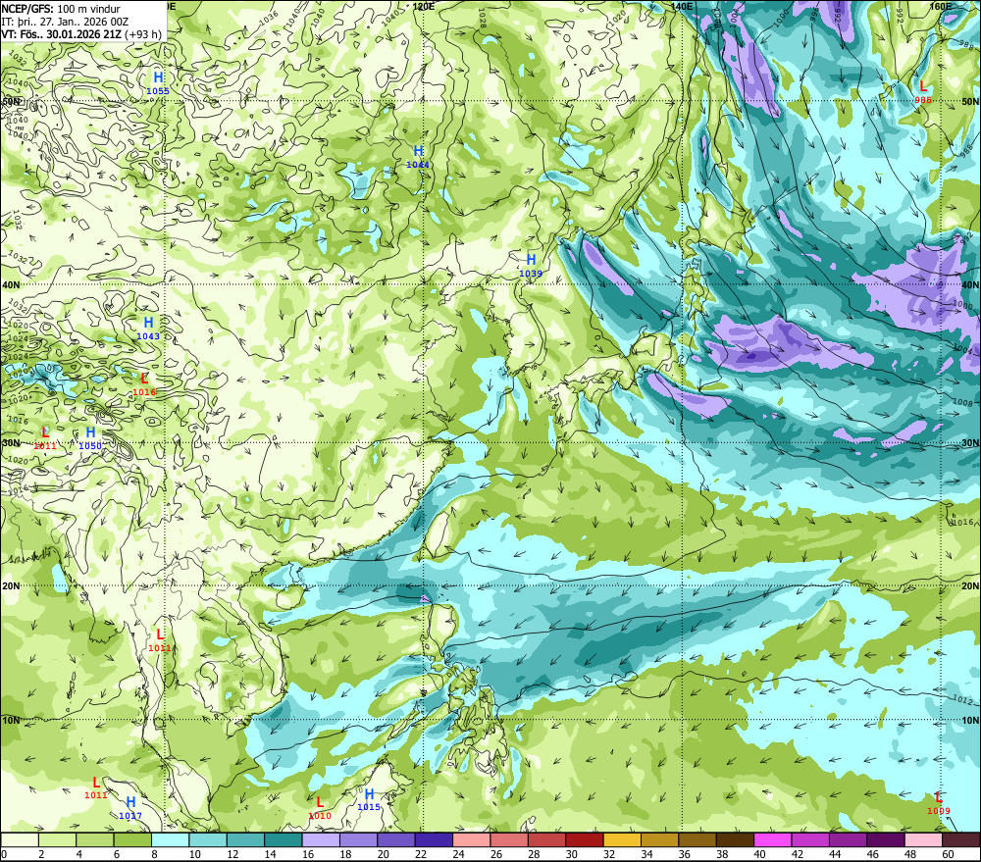Screen dimensions: 981x862
Task: Click the legend scale value 40
Action: pos(760,854)
